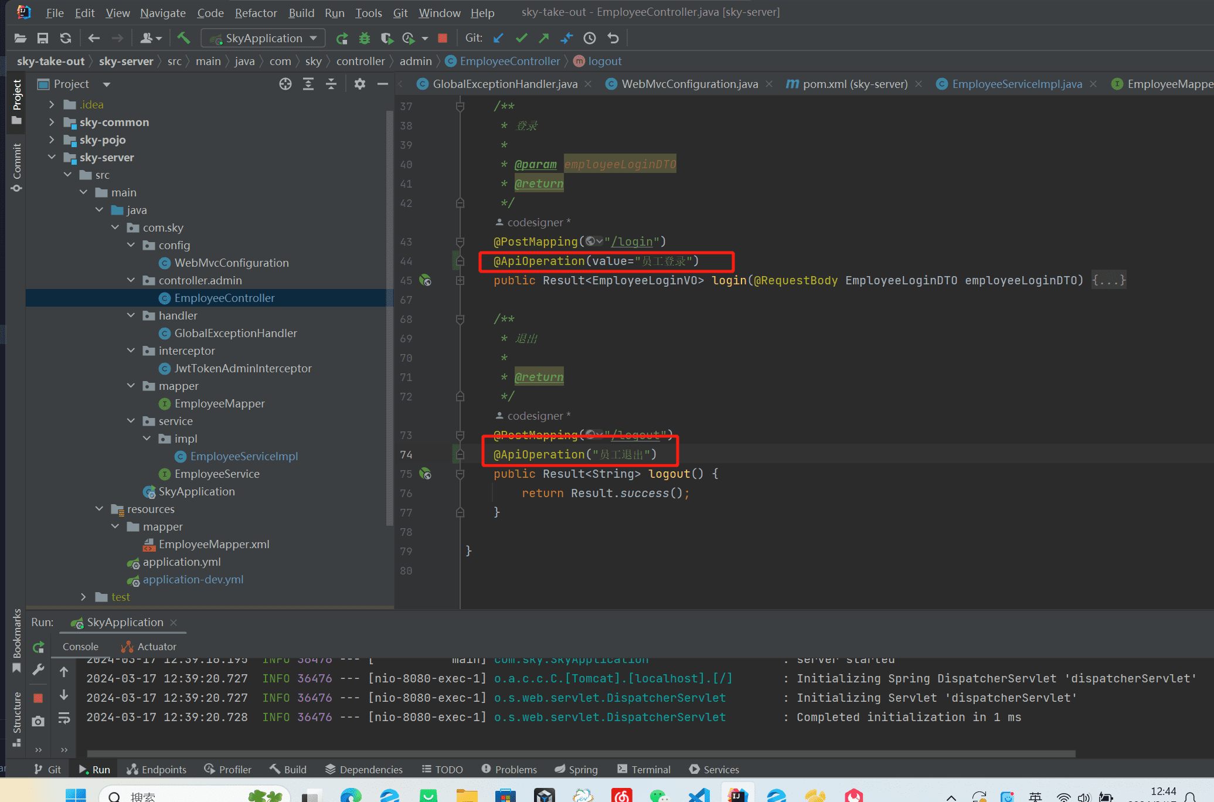Click Run with Coverage icon
The image size is (1214, 802).
tap(386, 39)
